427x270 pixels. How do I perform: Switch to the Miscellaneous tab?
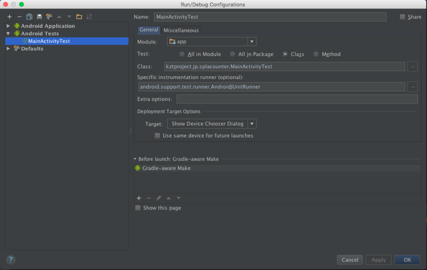coord(181,30)
